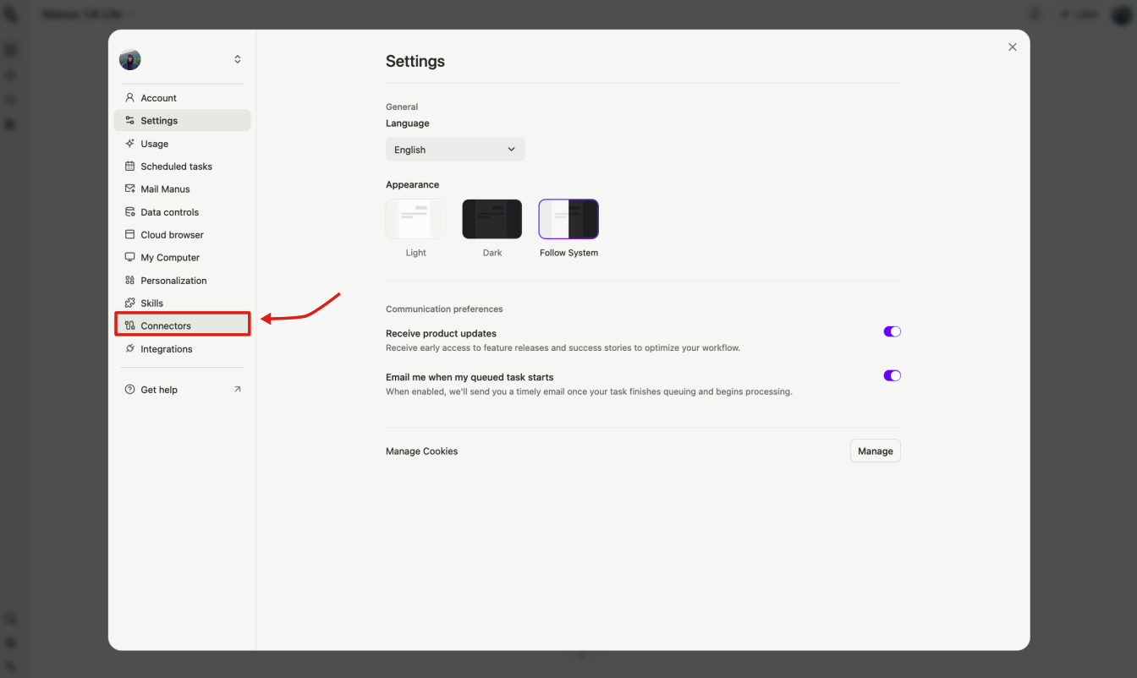Click the Skills icon in the settings sidebar
This screenshot has width=1137, height=678.
pos(130,303)
